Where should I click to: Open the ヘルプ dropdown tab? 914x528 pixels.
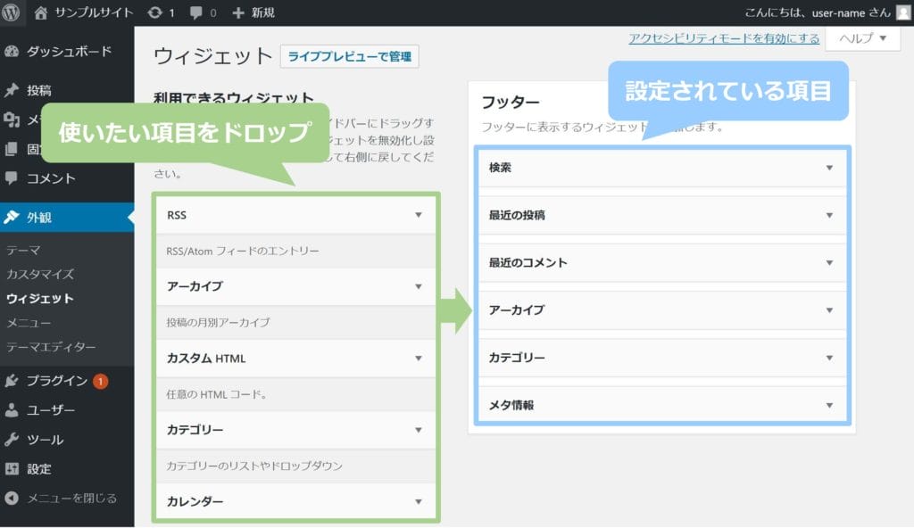[x=862, y=38]
